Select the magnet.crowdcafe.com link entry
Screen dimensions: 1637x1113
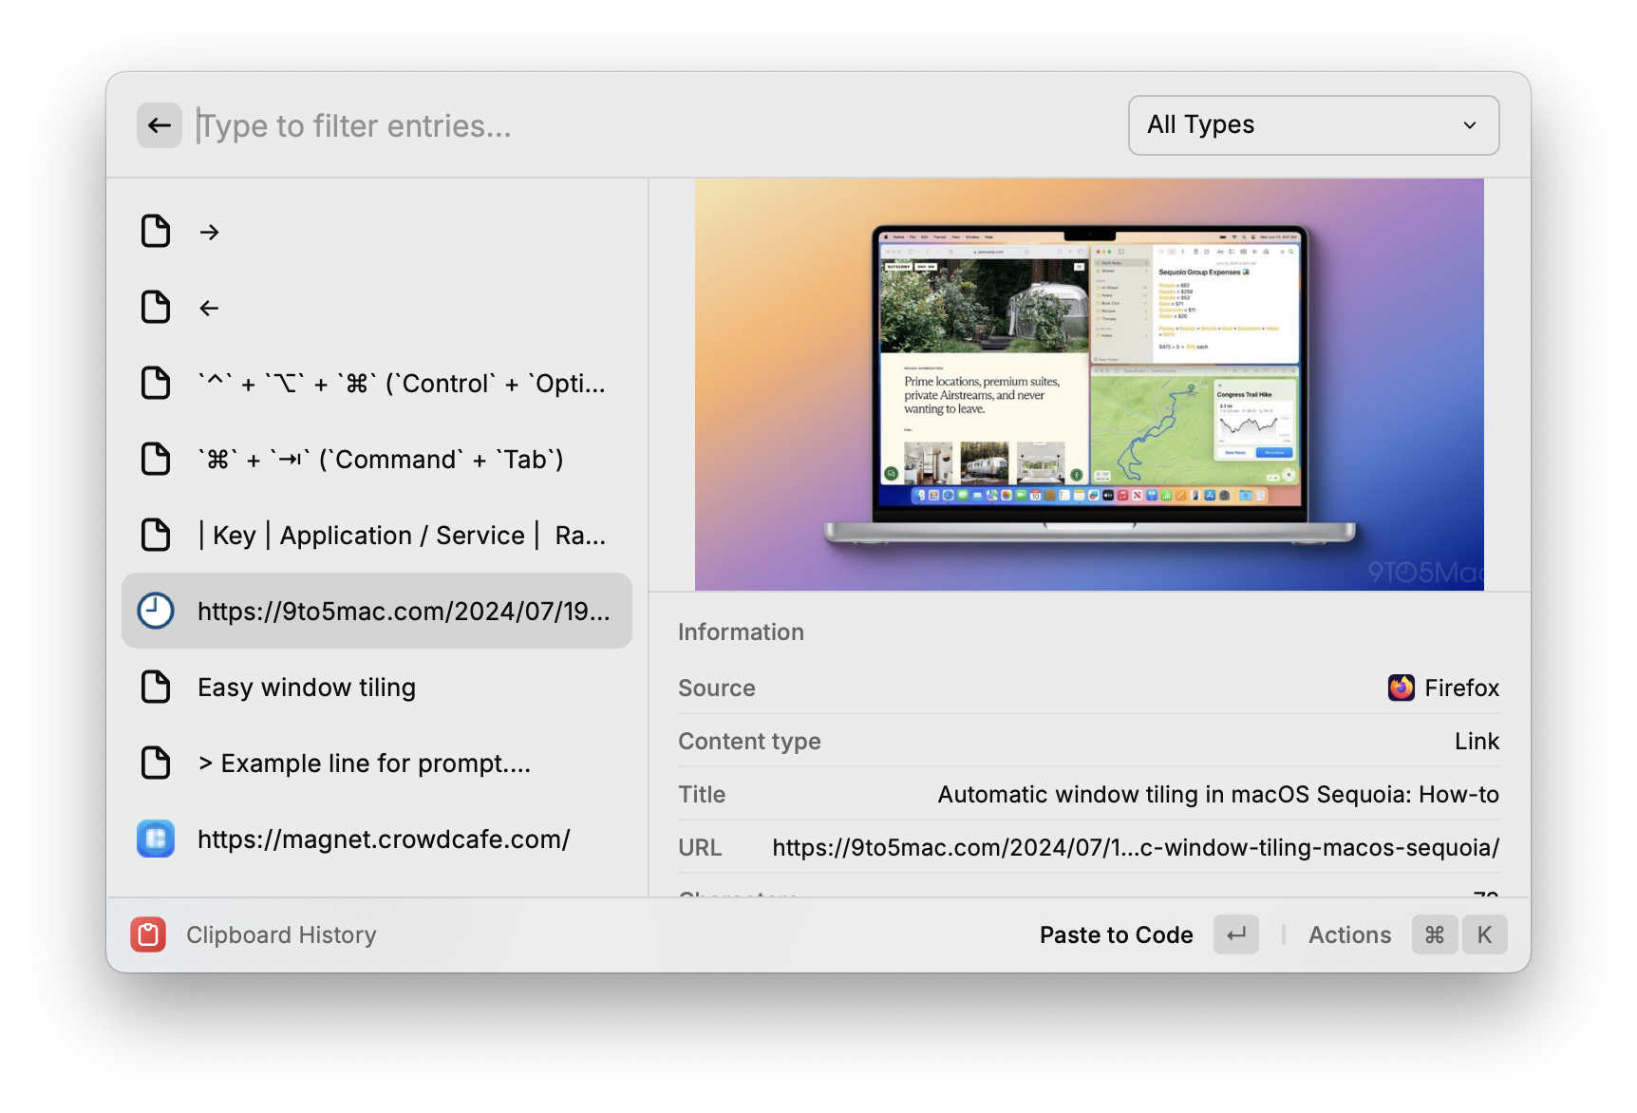point(384,839)
